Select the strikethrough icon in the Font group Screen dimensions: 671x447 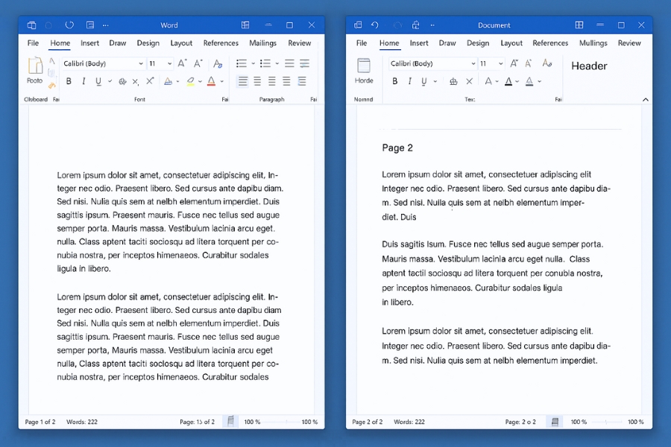pos(122,80)
